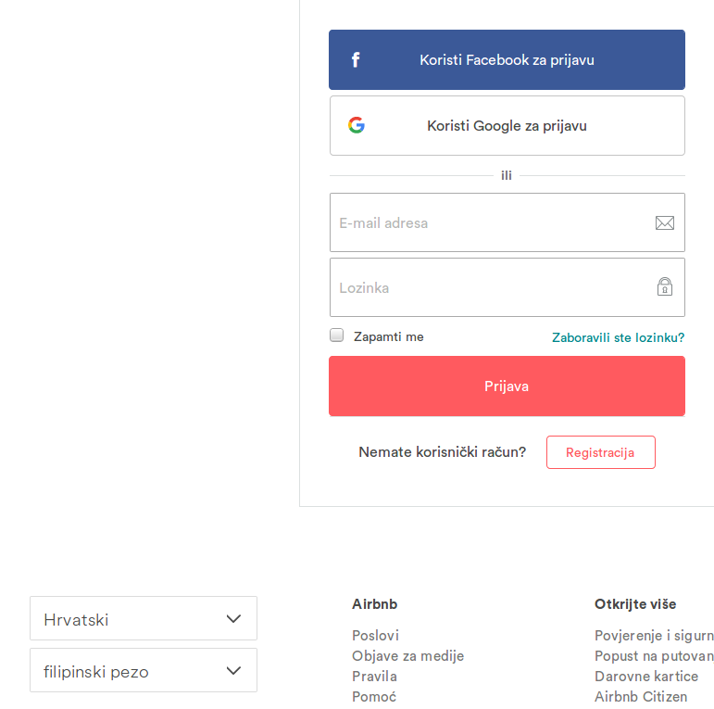Click the Facebook logo icon
This screenshot has width=714, height=709.
[x=356, y=60]
